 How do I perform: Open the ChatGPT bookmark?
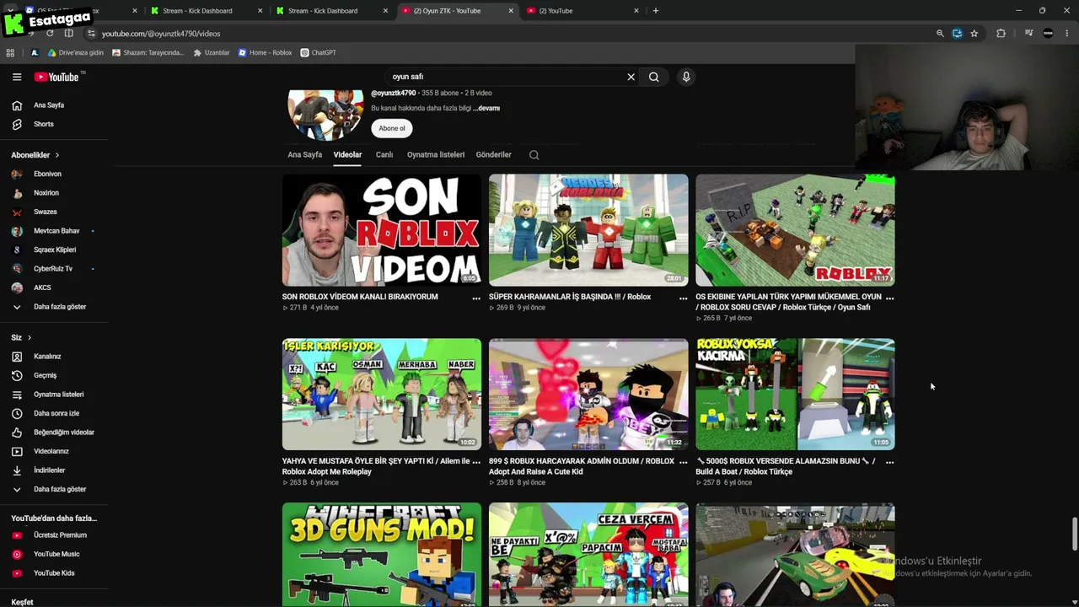tap(319, 52)
